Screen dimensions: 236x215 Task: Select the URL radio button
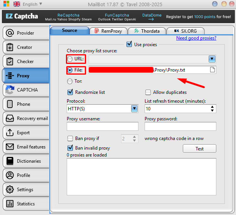(x=70, y=59)
